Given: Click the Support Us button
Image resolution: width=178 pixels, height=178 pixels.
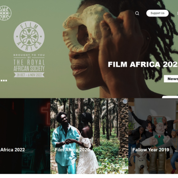Looking at the screenshot, I should [158, 13].
